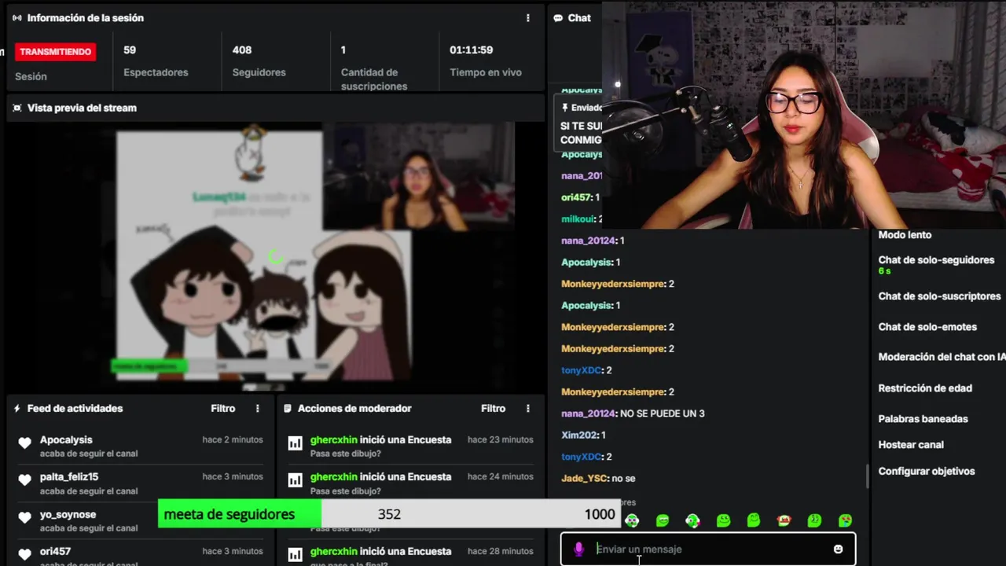This screenshot has height=566, width=1006.
Task: Click the 408 Seguidores count
Action: [242, 50]
